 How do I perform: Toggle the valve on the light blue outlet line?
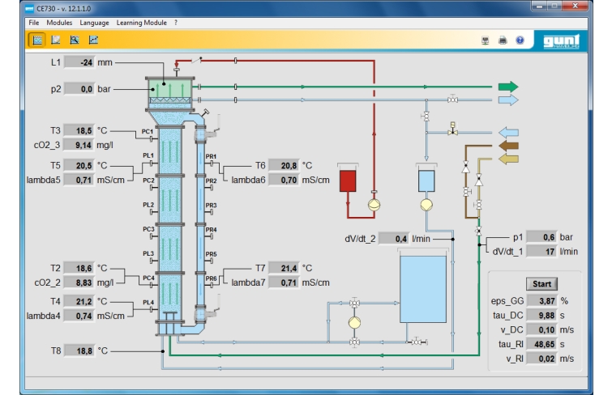(x=452, y=100)
